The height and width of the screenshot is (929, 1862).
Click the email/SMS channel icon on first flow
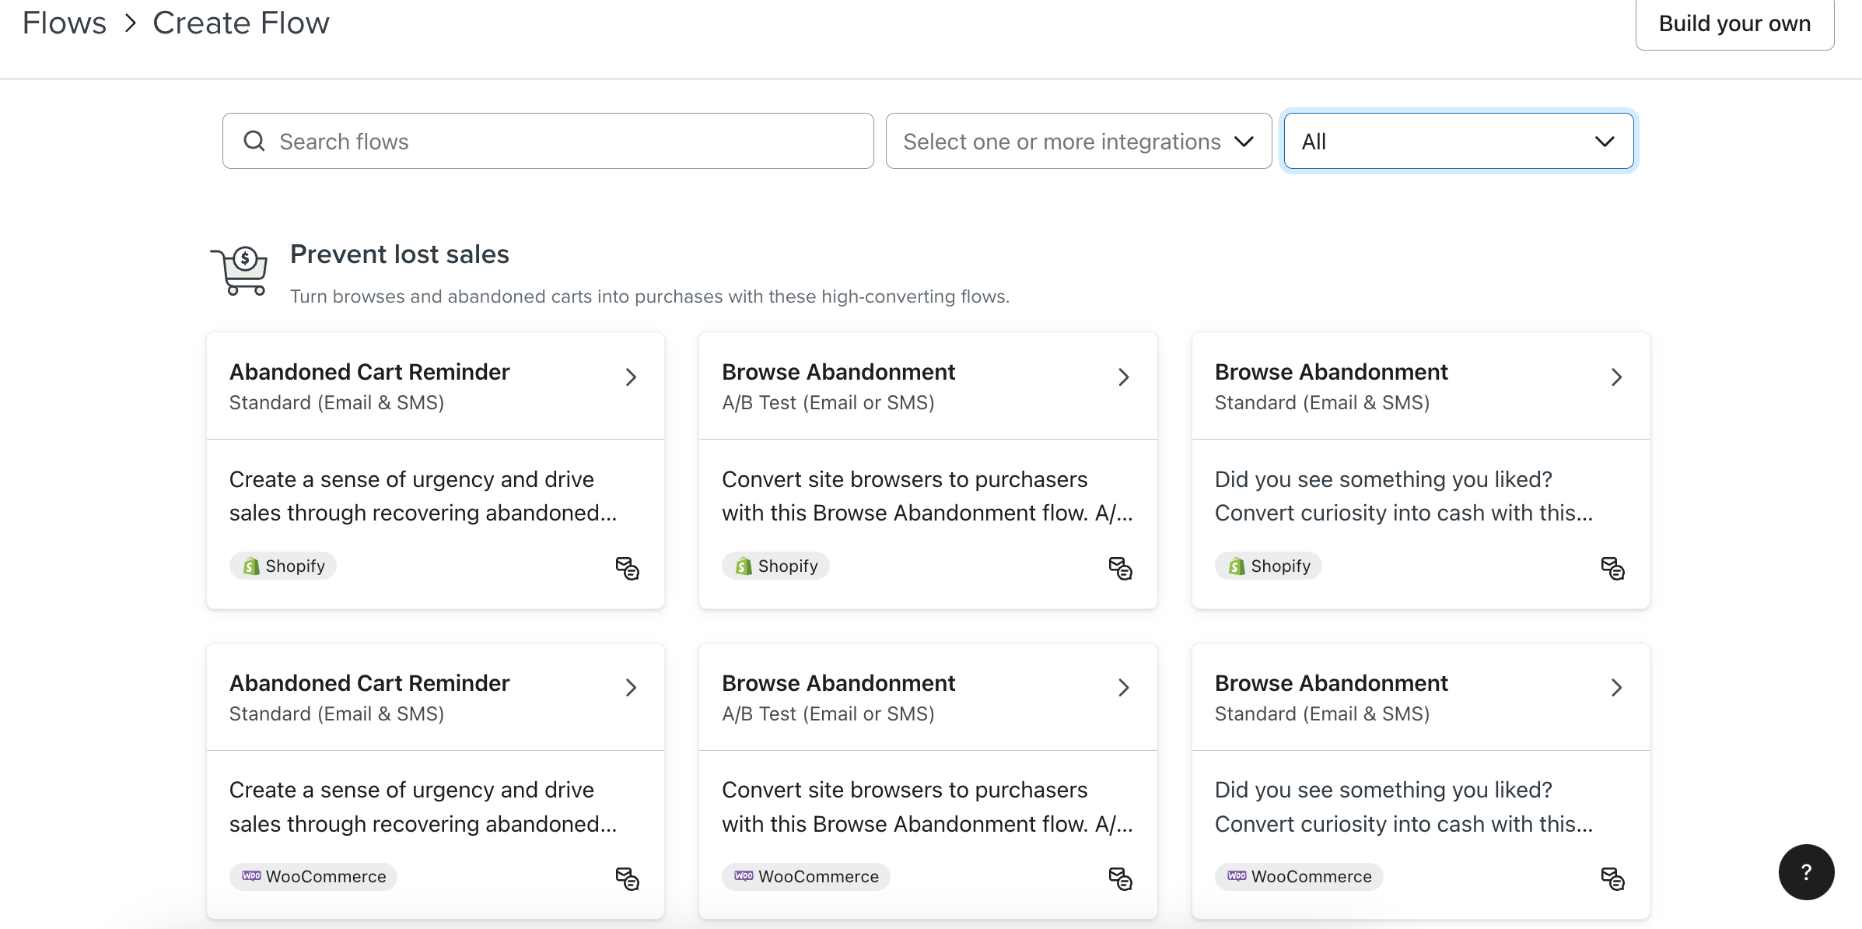point(627,568)
